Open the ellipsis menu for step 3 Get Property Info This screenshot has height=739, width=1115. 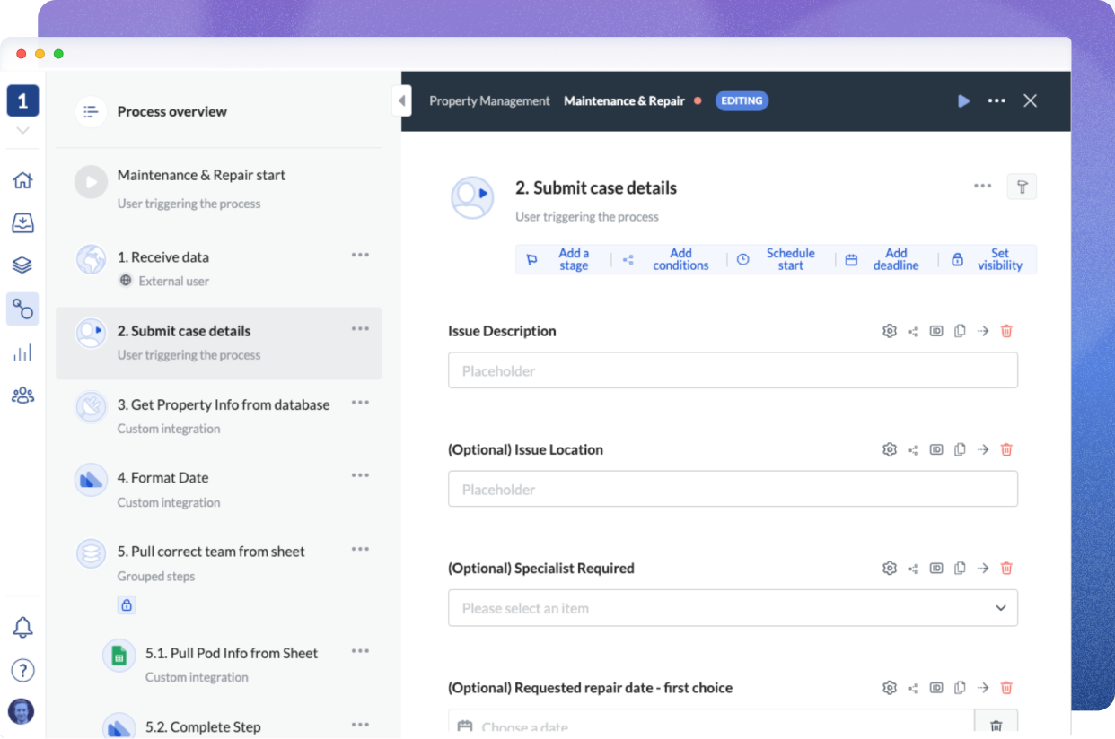click(360, 403)
